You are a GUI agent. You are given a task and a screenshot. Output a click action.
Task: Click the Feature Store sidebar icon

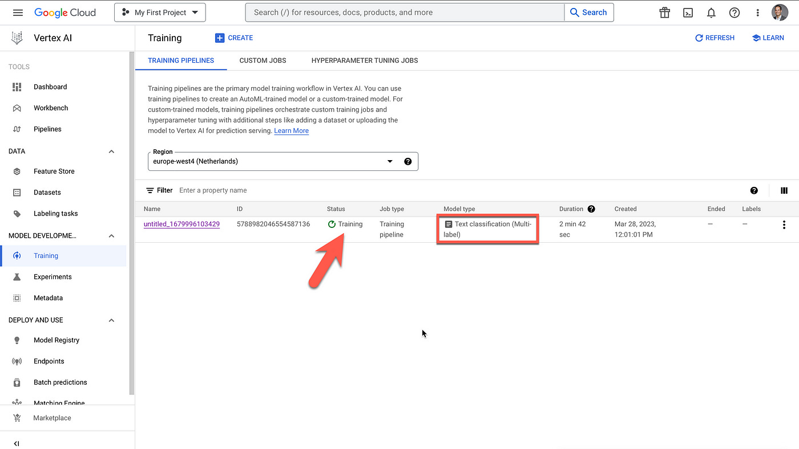17,171
